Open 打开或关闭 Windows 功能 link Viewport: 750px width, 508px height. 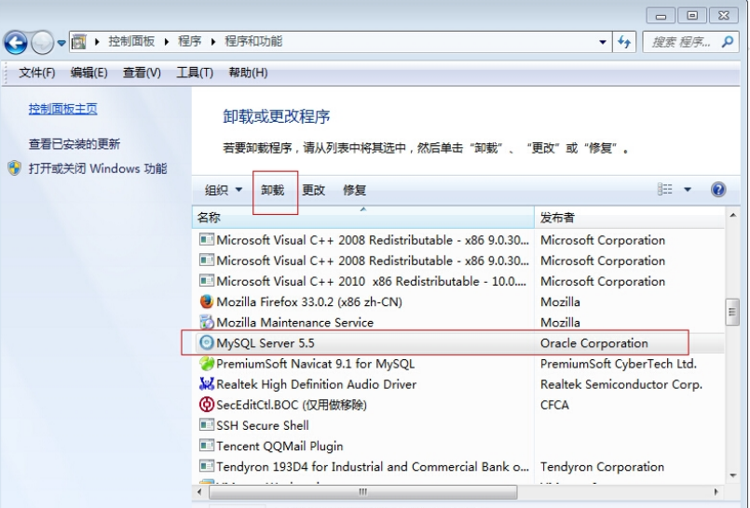coord(98,168)
